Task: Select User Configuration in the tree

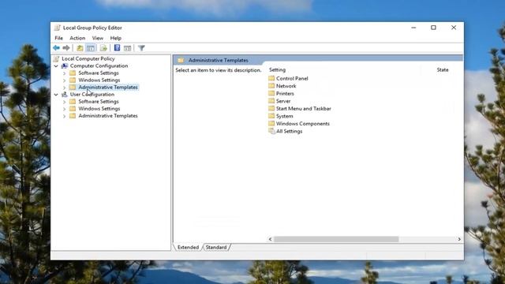Action: 92,95
